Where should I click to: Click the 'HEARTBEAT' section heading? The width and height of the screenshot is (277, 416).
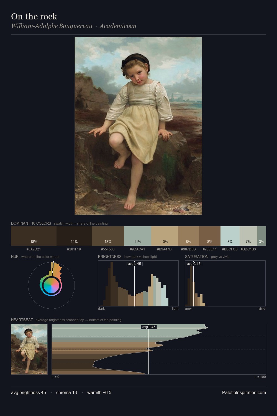(22, 320)
